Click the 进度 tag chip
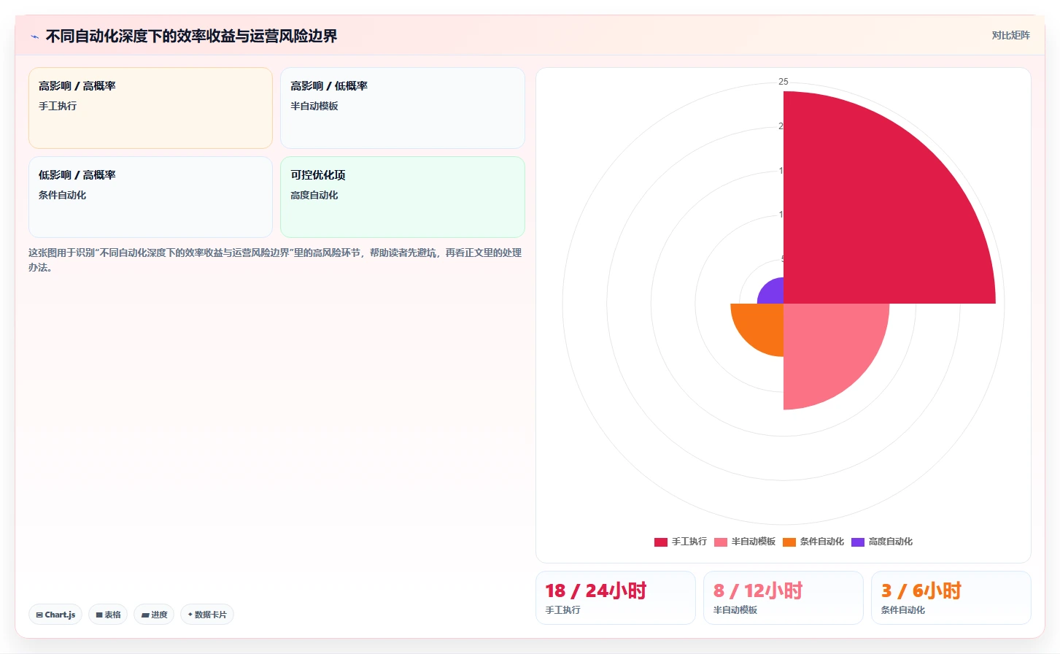 [x=154, y=615]
